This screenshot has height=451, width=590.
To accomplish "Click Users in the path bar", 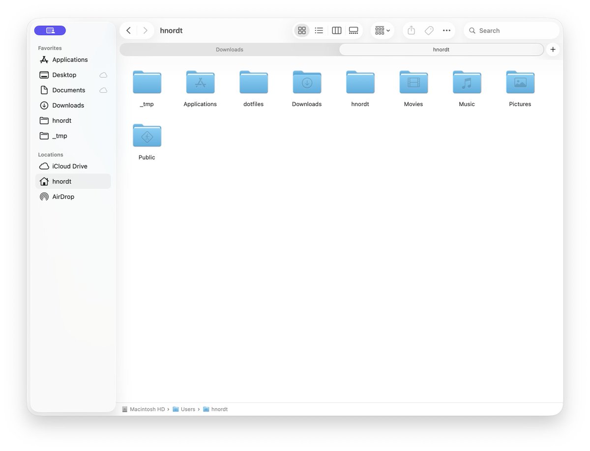I will [x=184, y=409].
